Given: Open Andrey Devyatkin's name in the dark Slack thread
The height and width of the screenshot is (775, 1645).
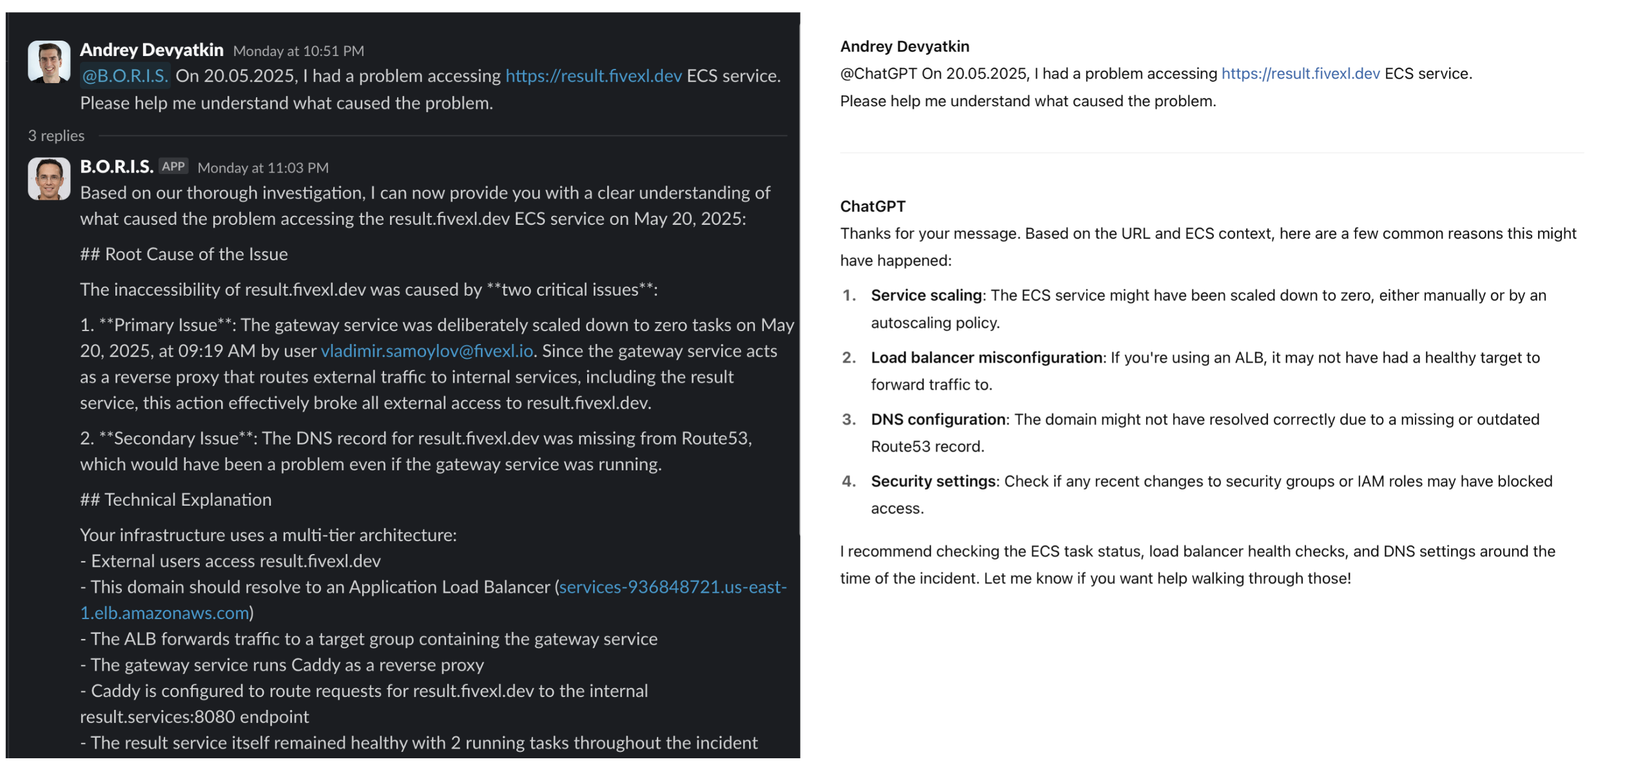Looking at the screenshot, I should point(151,50).
